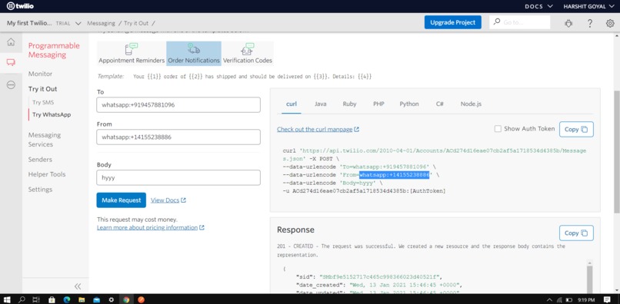Select Try WhatsApp in the sidebar
The width and height of the screenshot is (620, 304).
point(52,114)
